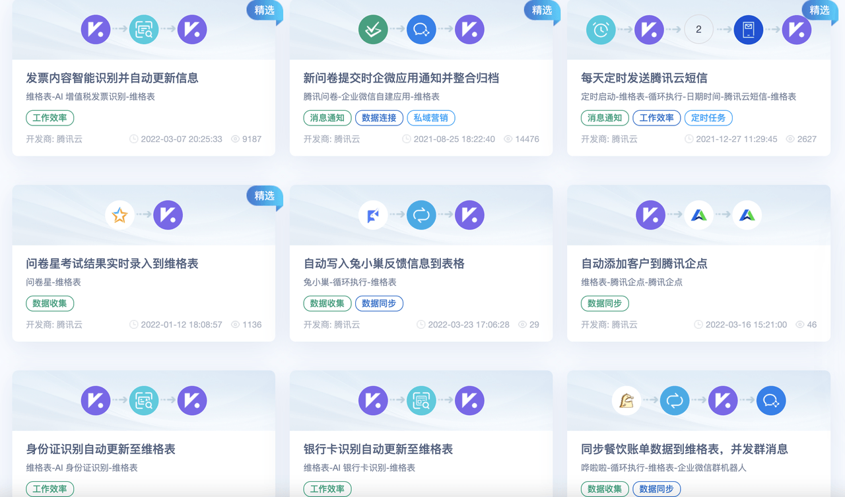845x497 pixels.
Task: Click timestamp 2022-03-07 20:25:33
Action: pyautogui.click(x=182, y=139)
